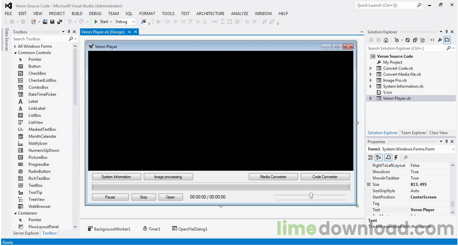Click the Properties wrench icon in Solution Explorer
This screenshot has height=246, width=458.
pyautogui.click(x=439, y=40)
